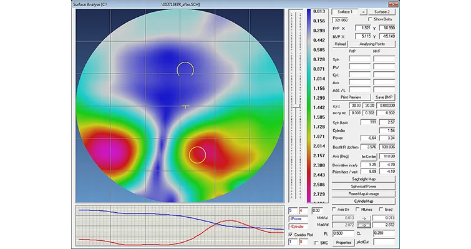Toggle the Axis Dir checkbox
This screenshot has height=249, width=471.
(334, 209)
